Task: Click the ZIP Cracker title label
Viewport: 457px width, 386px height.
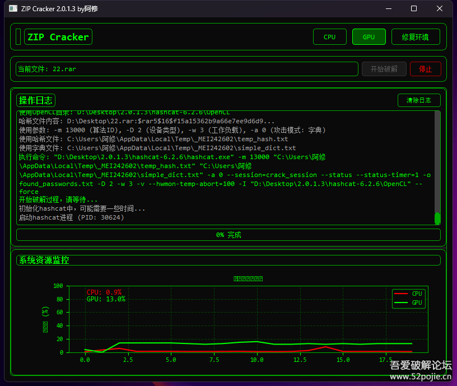Action: pyautogui.click(x=58, y=37)
